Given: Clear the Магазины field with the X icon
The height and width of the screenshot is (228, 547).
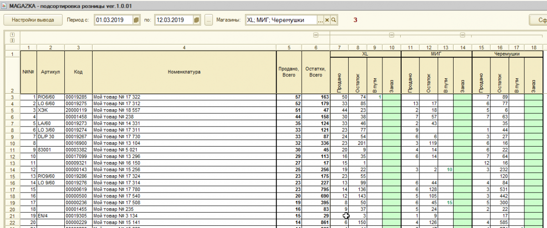Looking at the screenshot, I should coord(327,20).
